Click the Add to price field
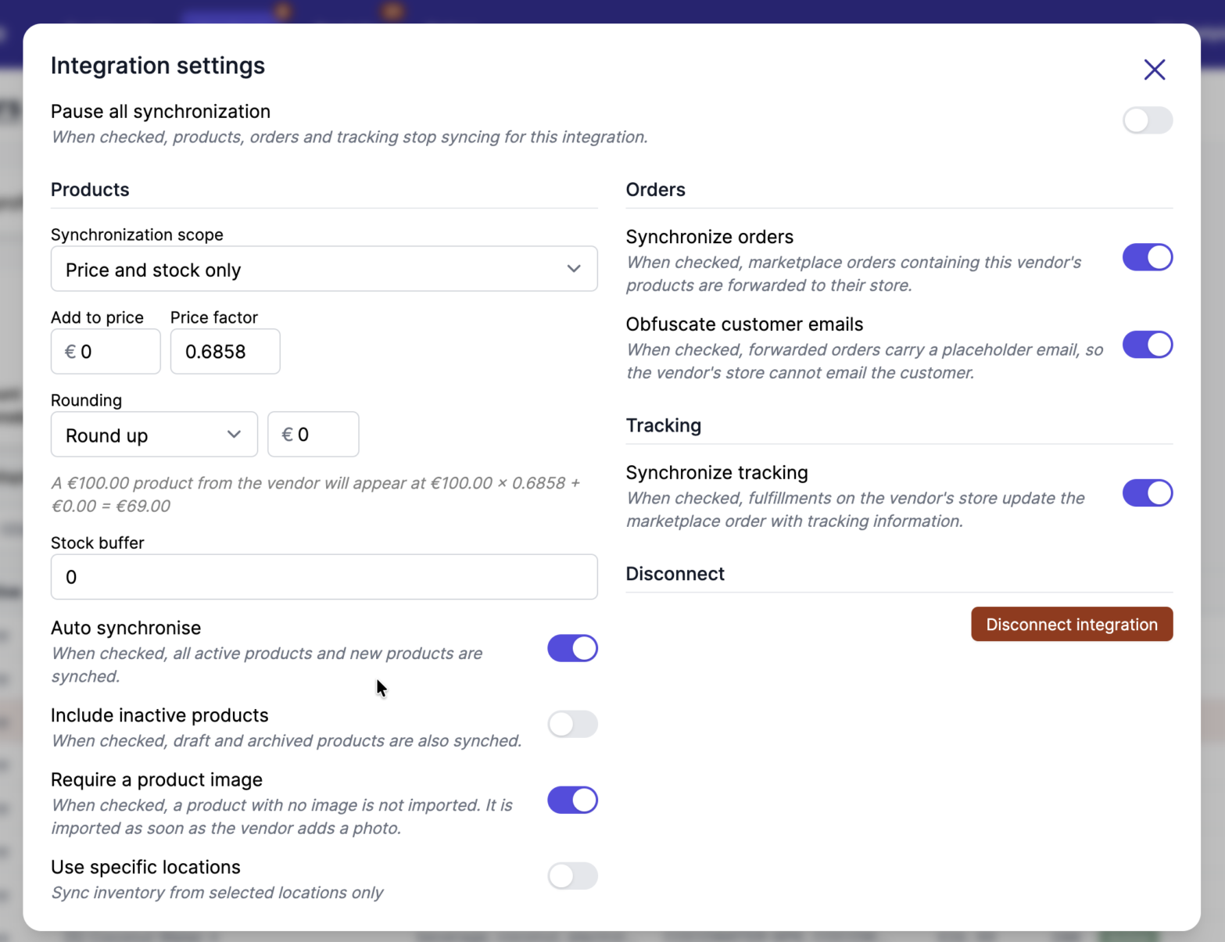The image size is (1225, 942). click(x=106, y=352)
